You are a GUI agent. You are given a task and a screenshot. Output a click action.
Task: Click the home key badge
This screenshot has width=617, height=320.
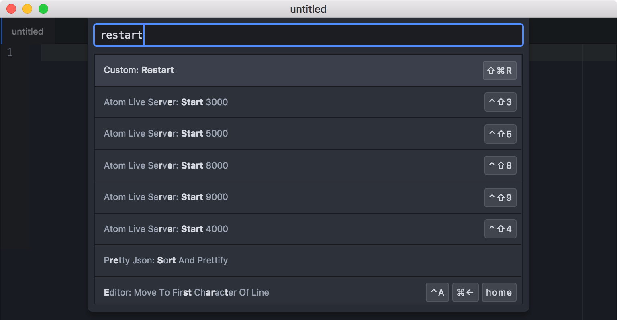499,292
